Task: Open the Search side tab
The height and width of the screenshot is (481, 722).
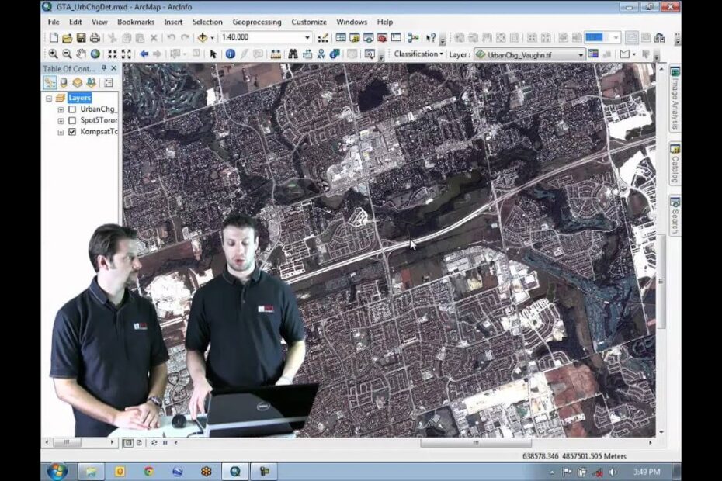Action: click(x=675, y=216)
